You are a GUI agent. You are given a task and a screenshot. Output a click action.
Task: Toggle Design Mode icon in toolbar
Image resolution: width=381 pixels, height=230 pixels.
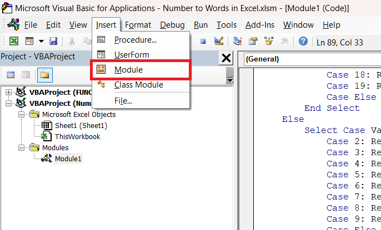pyautogui.click(x=219, y=41)
